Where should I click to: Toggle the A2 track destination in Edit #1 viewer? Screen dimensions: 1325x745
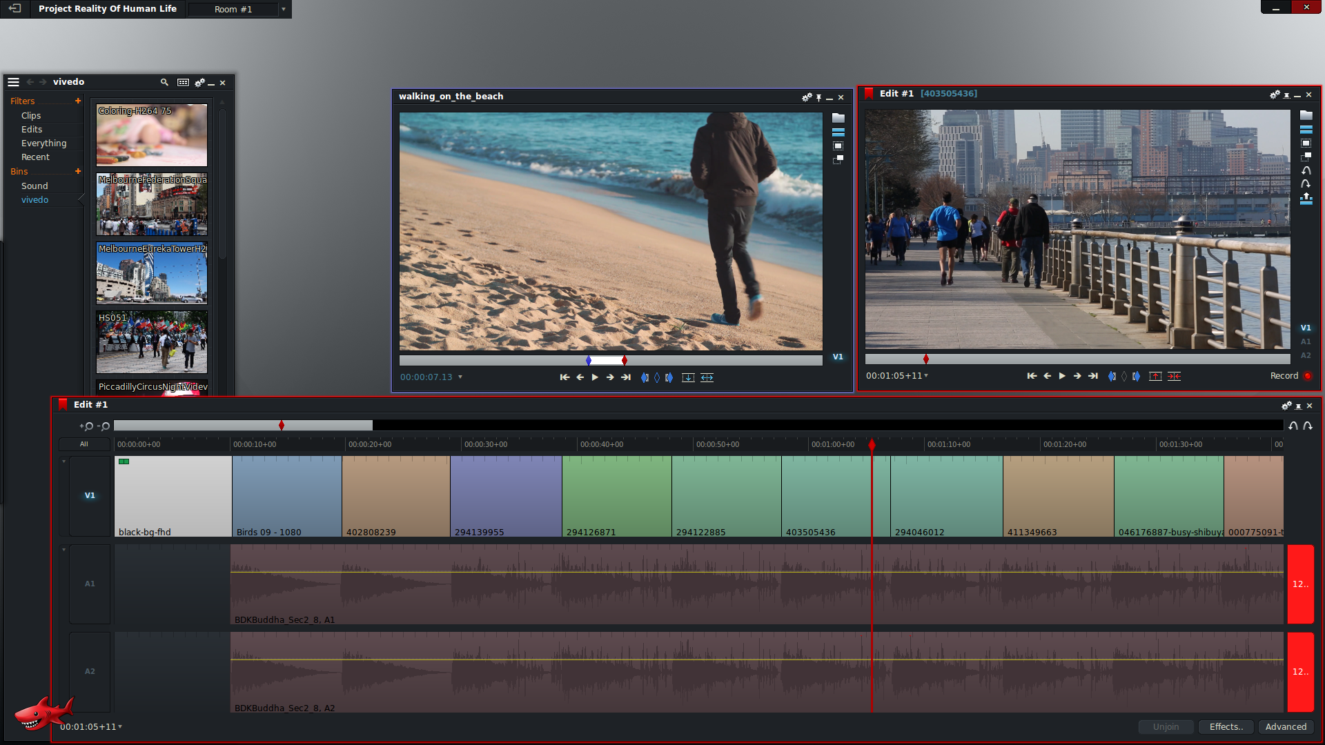click(x=1305, y=355)
